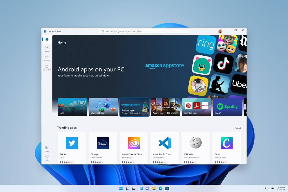
Task: Select the Luca featured thumbnail
Action: pyautogui.click(x=72, y=107)
